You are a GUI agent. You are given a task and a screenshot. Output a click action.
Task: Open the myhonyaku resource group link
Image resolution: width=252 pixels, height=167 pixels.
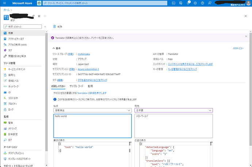click(x=84, y=54)
